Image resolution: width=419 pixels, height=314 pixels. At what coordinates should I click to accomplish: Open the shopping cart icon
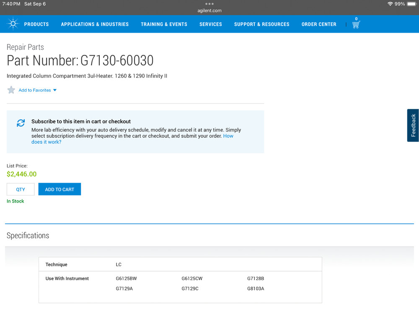click(356, 25)
